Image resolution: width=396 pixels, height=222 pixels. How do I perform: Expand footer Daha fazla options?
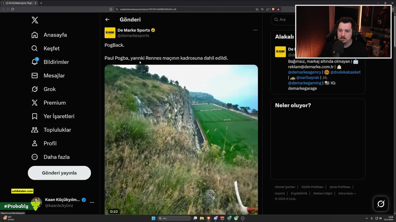(347, 193)
